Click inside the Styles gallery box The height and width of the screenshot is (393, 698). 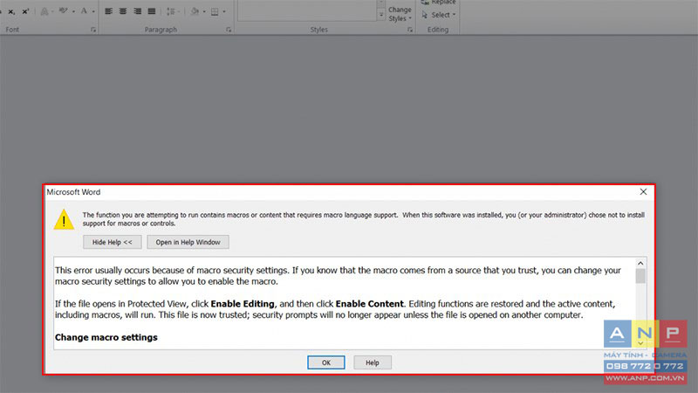pyautogui.click(x=307, y=10)
